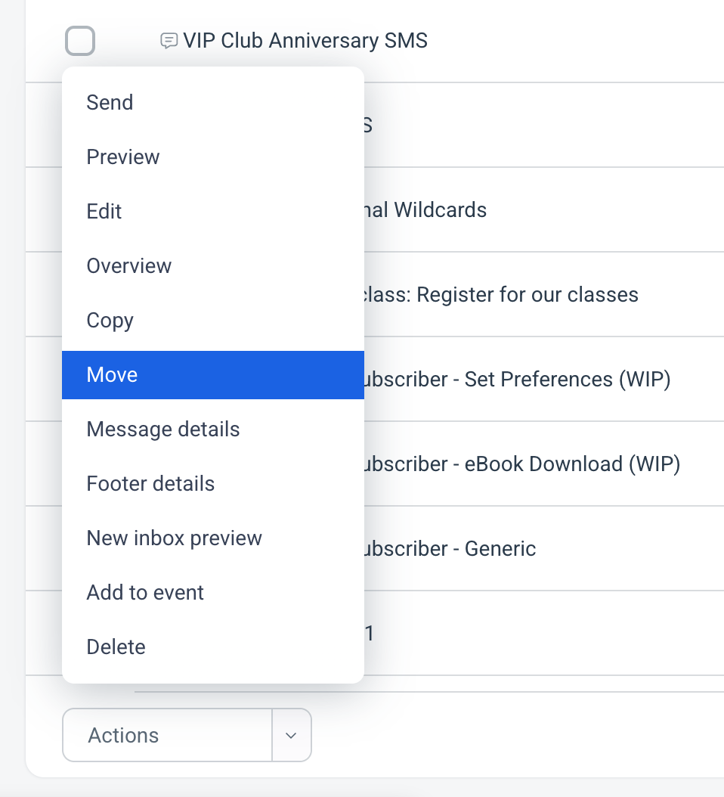The width and height of the screenshot is (724, 797).
Task: Open Subscriber - Set Preferences (WIP) message
Action: pyautogui.click(x=517, y=379)
